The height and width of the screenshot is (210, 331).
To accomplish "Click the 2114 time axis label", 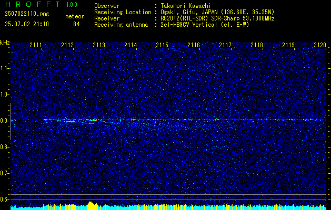I will (131, 45).
